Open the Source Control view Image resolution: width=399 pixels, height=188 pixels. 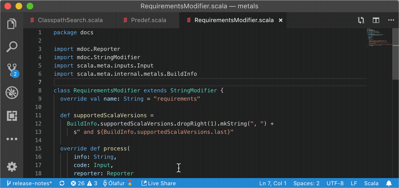pos(12,70)
